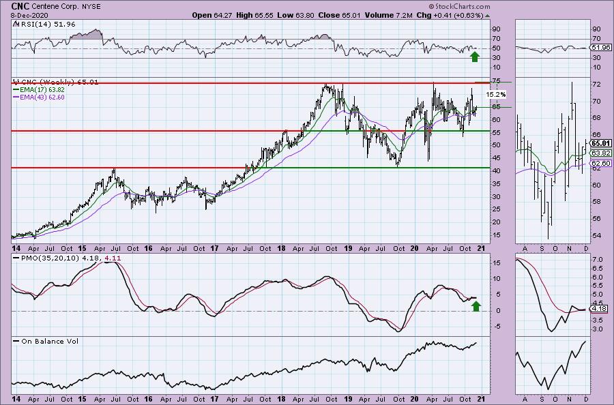Click the NYSE exchange label

[x=91, y=7]
